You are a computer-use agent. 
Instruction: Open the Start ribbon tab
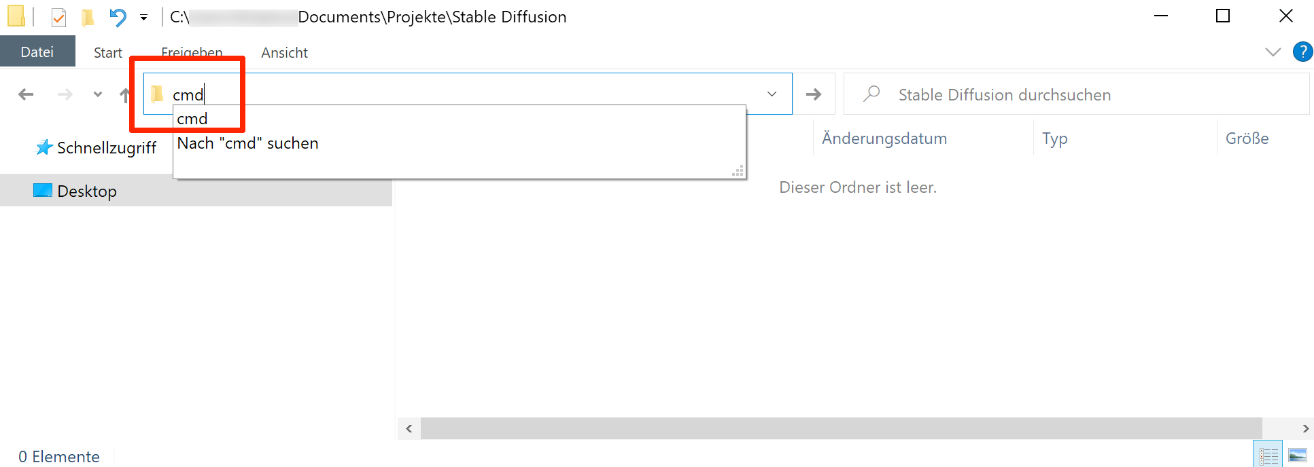pyautogui.click(x=108, y=53)
